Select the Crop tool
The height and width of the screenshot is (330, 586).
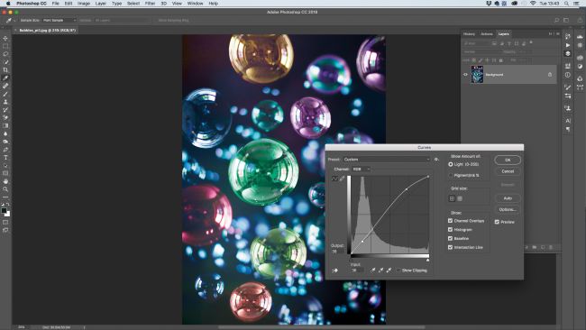coord(5,70)
